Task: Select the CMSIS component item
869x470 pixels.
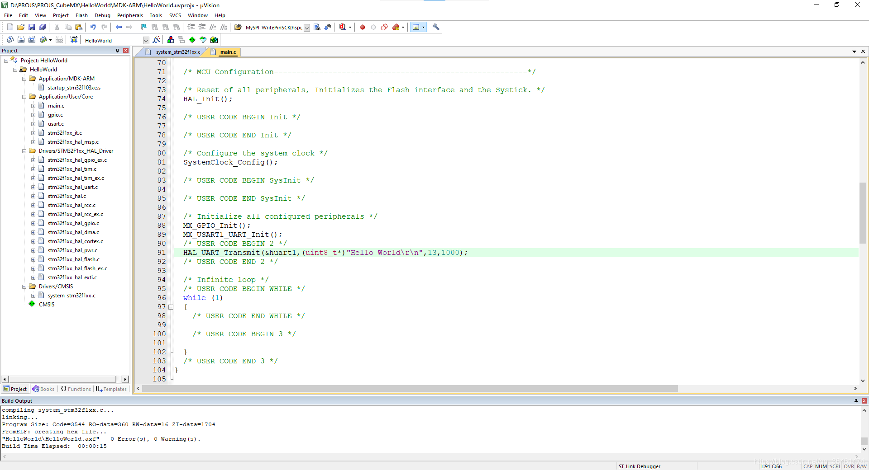Action: coord(46,305)
